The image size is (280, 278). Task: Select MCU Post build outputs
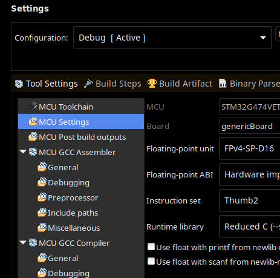point(82,137)
